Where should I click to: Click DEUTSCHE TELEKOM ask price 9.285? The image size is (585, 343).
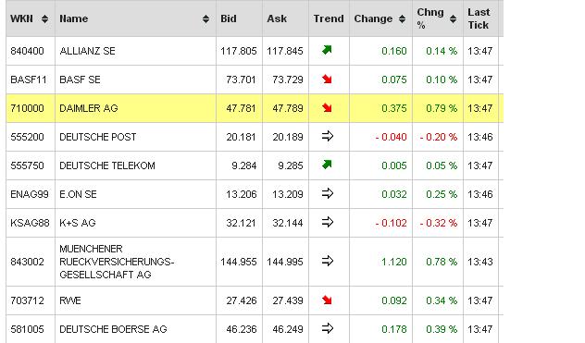click(x=291, y=165)
